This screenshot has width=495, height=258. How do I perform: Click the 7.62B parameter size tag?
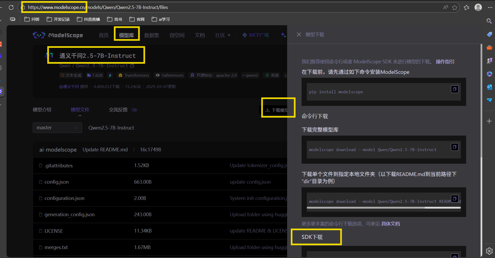(x=95, y=75)
